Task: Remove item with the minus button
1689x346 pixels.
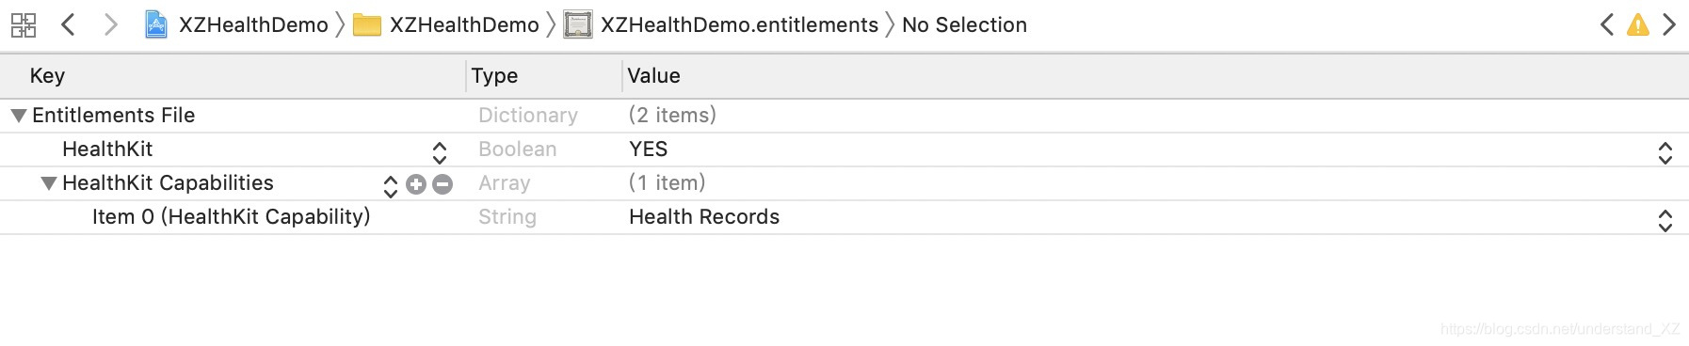Action: click(442, 184)
